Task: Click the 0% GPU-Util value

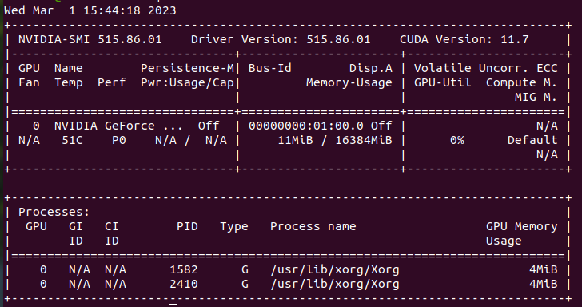Action: [x=457, y=141]
